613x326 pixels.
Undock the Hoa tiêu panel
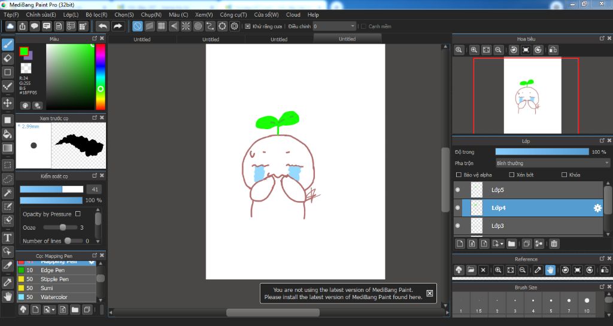[x=602, y=38]
